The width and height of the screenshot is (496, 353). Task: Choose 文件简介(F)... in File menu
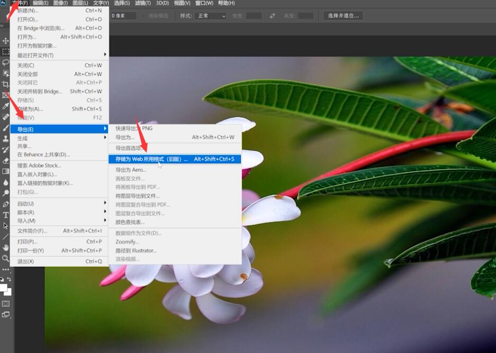point(59,231)
